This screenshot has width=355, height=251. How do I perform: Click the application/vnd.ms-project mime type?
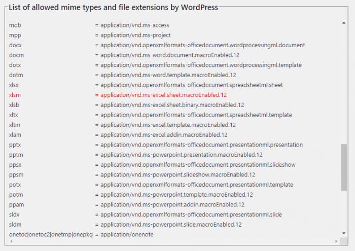tap(135, 35)
